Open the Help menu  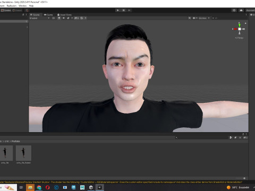pos(31,6)
